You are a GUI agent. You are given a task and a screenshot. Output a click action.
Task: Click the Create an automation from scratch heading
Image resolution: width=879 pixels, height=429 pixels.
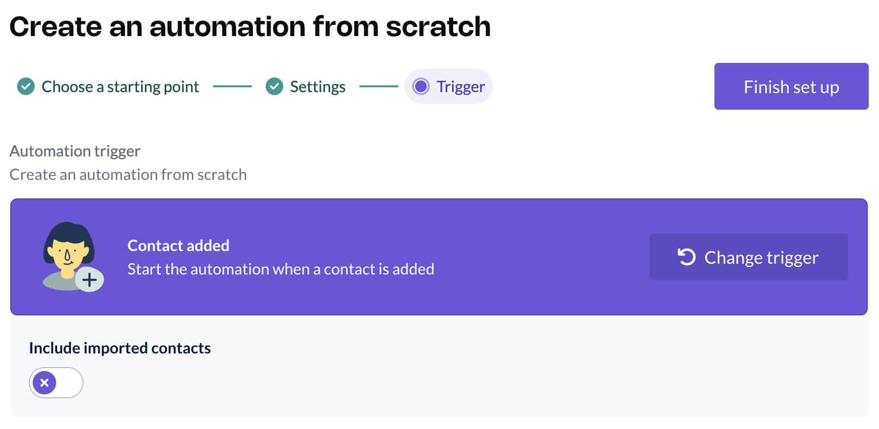(x=251, y=26)
